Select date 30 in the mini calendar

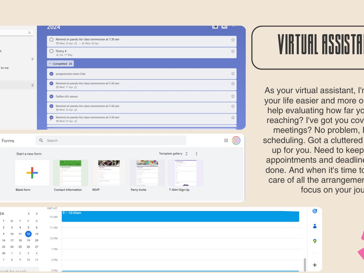4,253
